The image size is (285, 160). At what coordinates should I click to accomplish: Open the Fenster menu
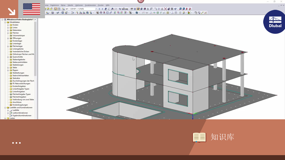pyautogui.click(x=101, y=5)
